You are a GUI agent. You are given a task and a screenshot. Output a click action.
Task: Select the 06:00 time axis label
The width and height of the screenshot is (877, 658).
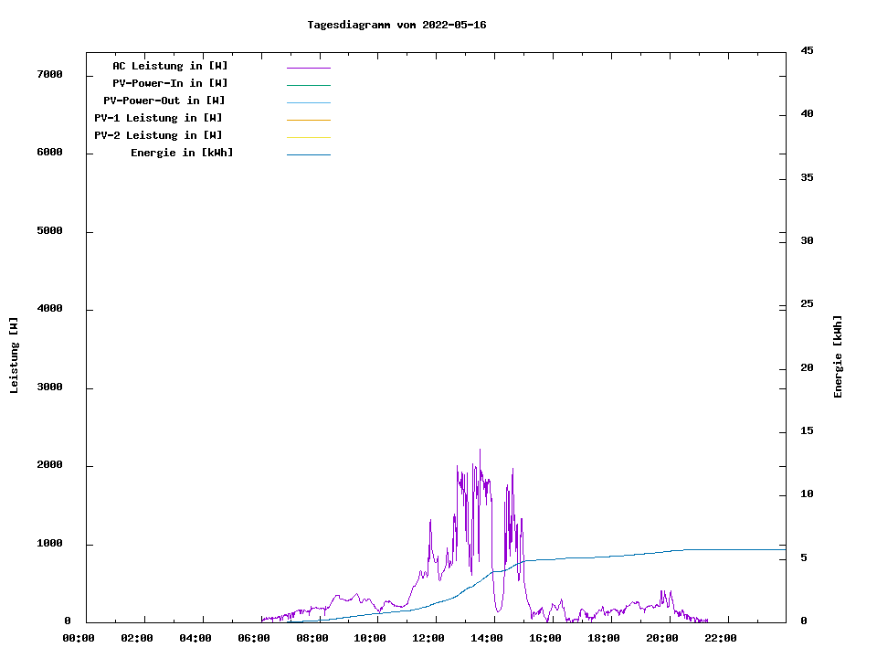(253, 638)
